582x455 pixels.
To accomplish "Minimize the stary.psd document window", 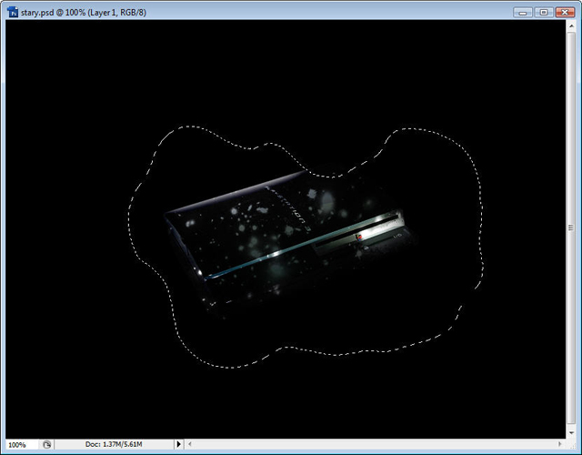I will pyautogui.click(x=523, y=12).
